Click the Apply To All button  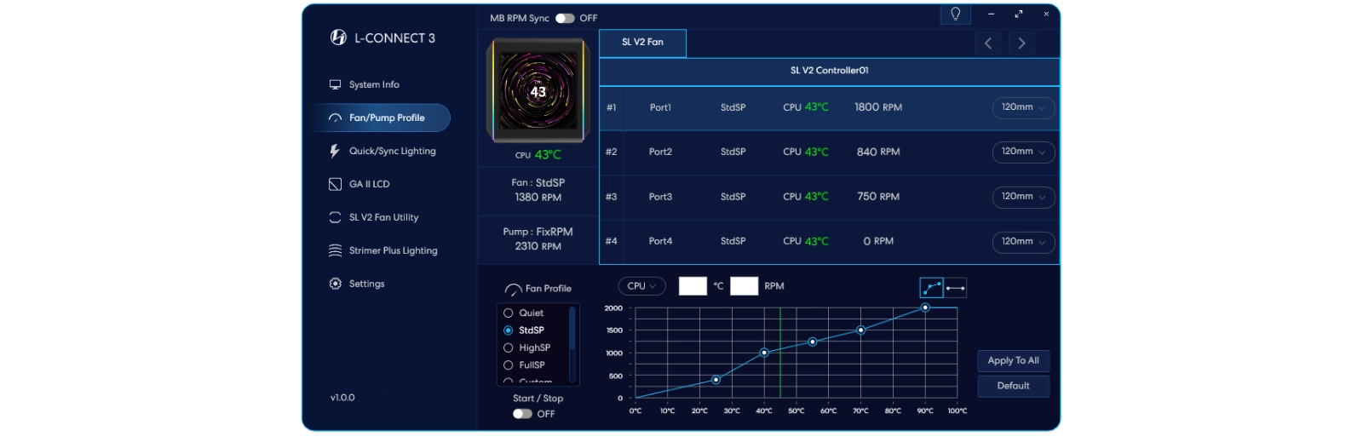click(x=1013, y=361)
